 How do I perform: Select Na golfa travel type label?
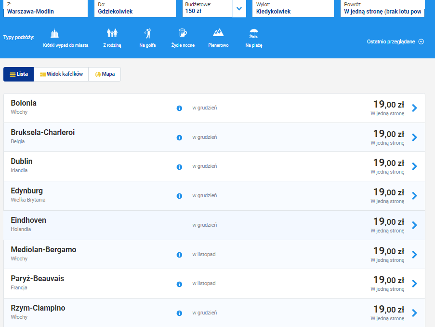[147, 45]
